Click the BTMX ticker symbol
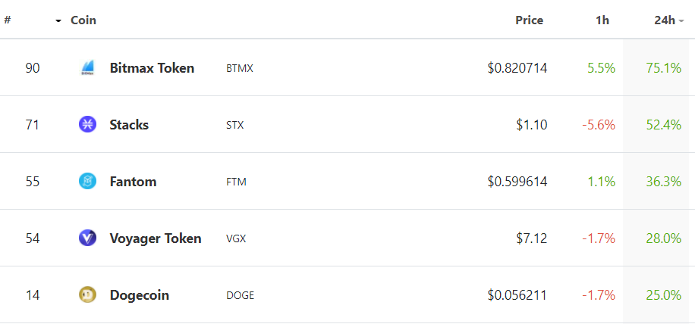The width and height of the screenshot is (695, 324). click(240, 68)
